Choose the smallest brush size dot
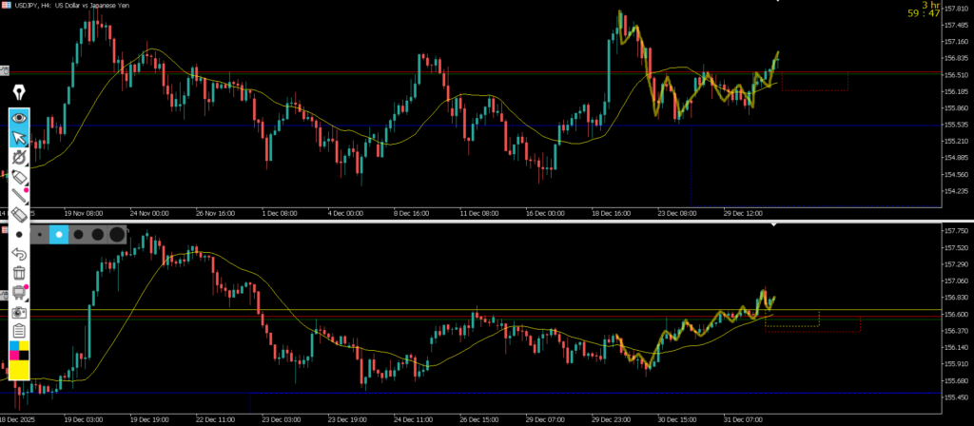This screenshot has width=974, height=426. (38, 234)
